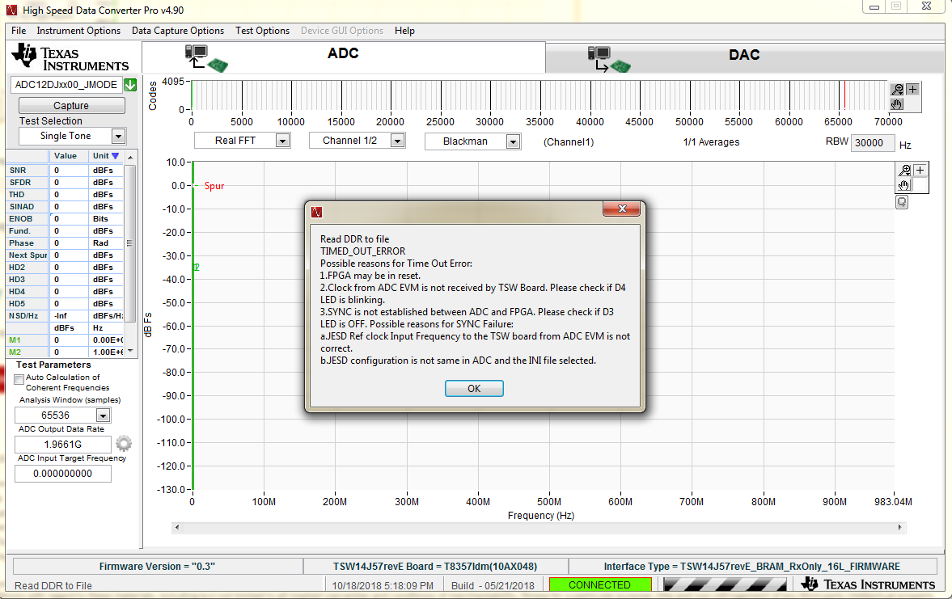Select zoom tool on the FFT graph palette
The width and height of the screenshot is (952, 599).
tap(904, 170)
